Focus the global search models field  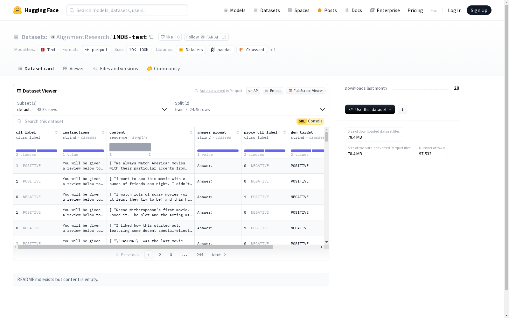point(127,10)
